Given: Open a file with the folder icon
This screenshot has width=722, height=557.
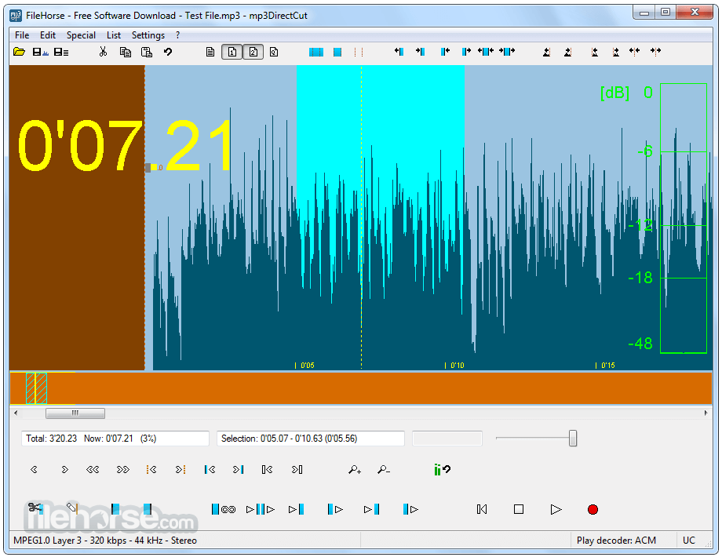Looking at the screenshot, I should (19, 52).
